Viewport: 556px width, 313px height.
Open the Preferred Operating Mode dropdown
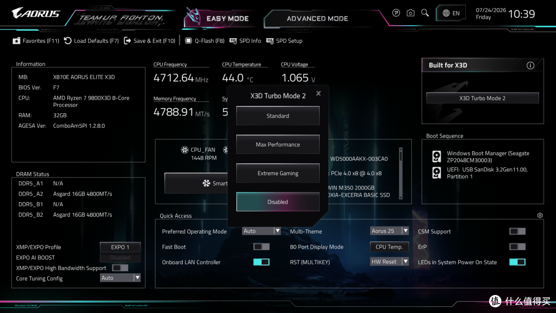(262, 231)
